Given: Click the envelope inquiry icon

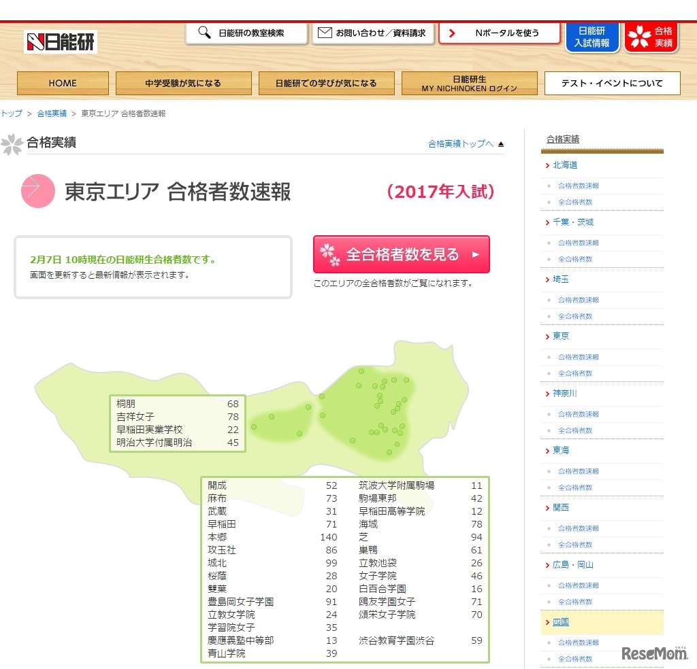Looking at the screenshot, I should pos(325,33).
